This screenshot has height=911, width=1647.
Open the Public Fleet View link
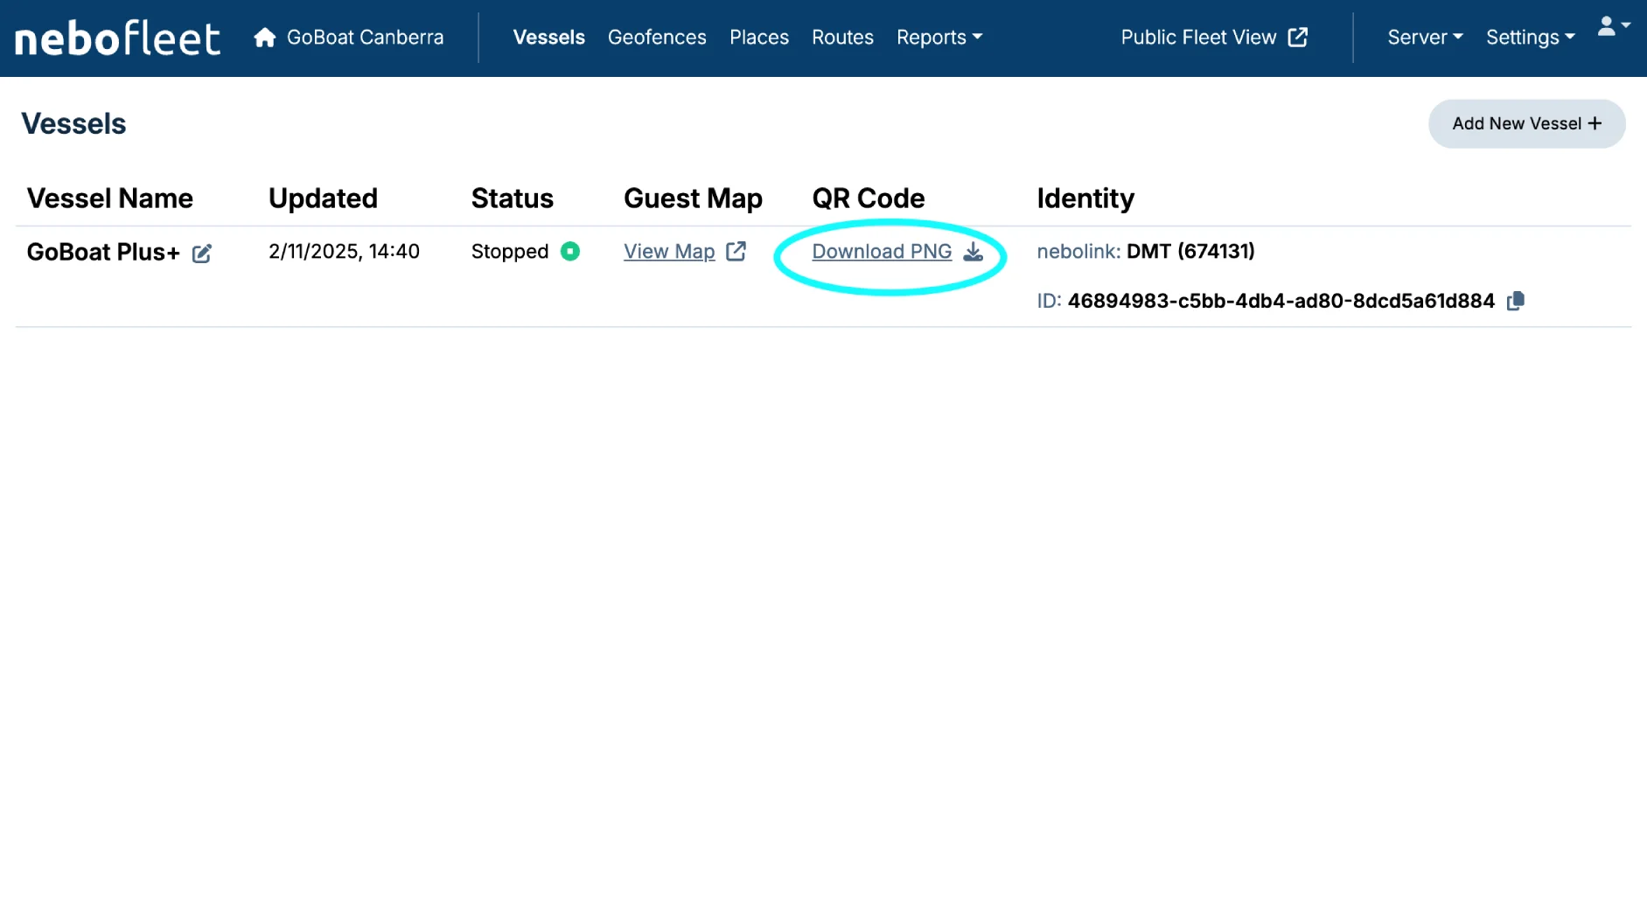point(1198,38)
